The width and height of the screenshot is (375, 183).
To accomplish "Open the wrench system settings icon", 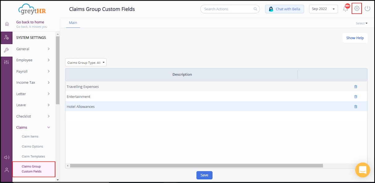I will pos(6,50).
